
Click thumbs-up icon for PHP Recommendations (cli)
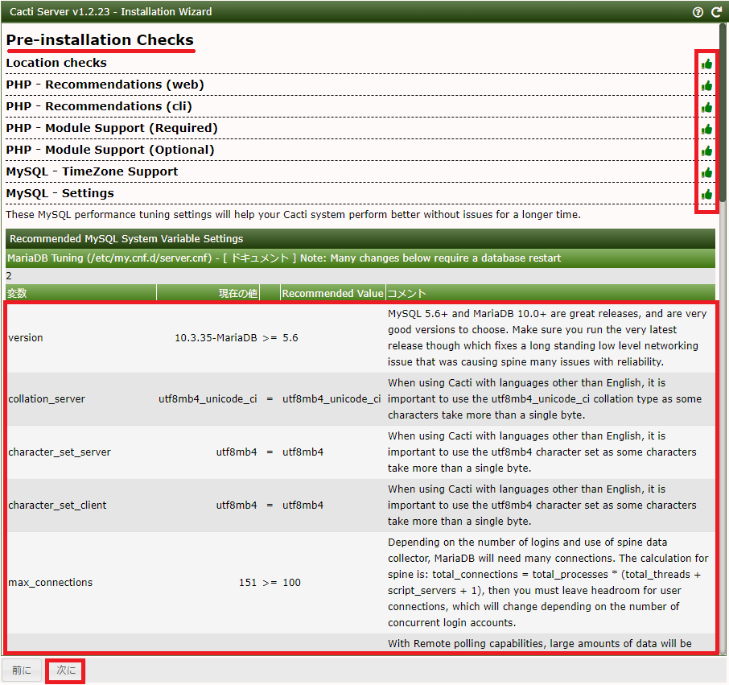[706, 107]
